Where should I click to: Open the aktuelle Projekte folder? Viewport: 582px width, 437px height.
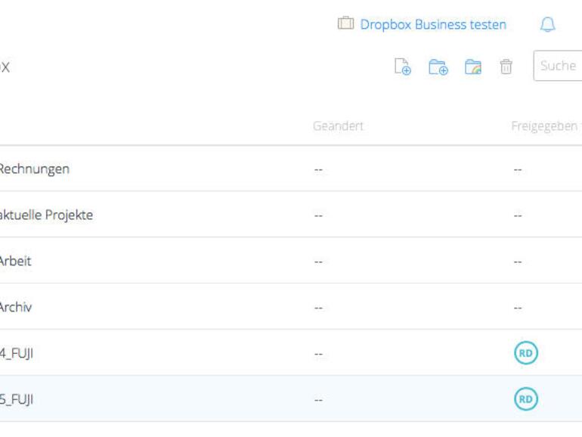[x=46, y=215]
